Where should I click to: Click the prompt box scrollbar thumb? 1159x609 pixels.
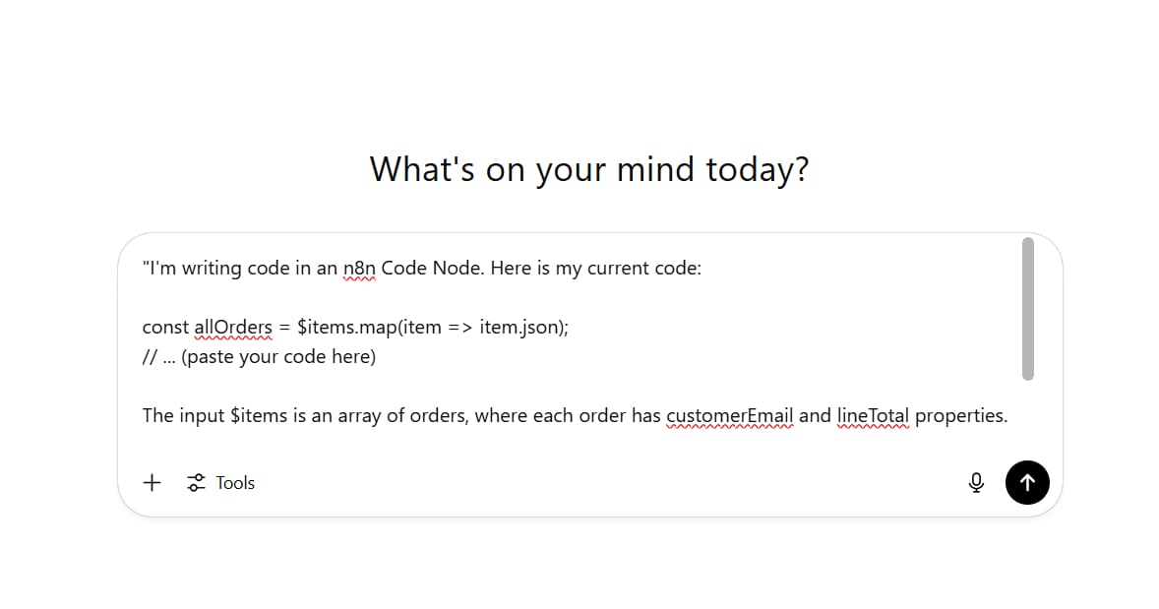pos(1027,309)
